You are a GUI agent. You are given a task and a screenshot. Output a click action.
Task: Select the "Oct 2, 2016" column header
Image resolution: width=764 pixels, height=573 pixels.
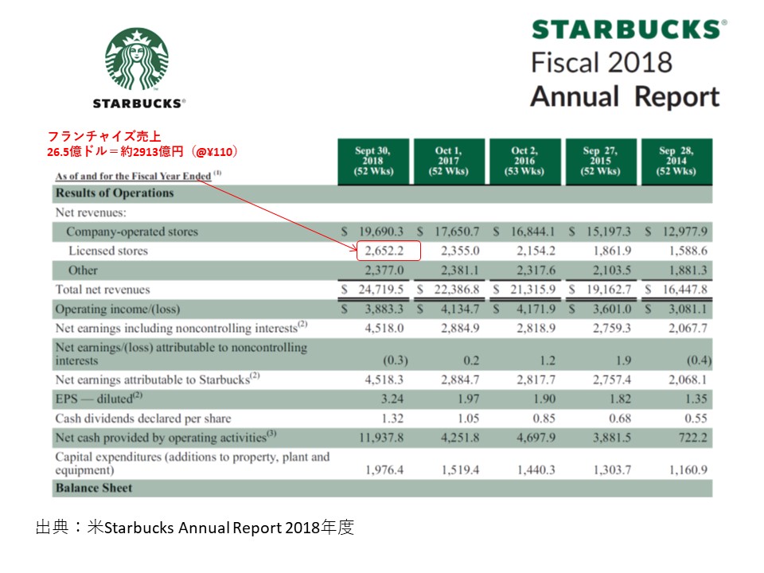[x=525, y=162]
